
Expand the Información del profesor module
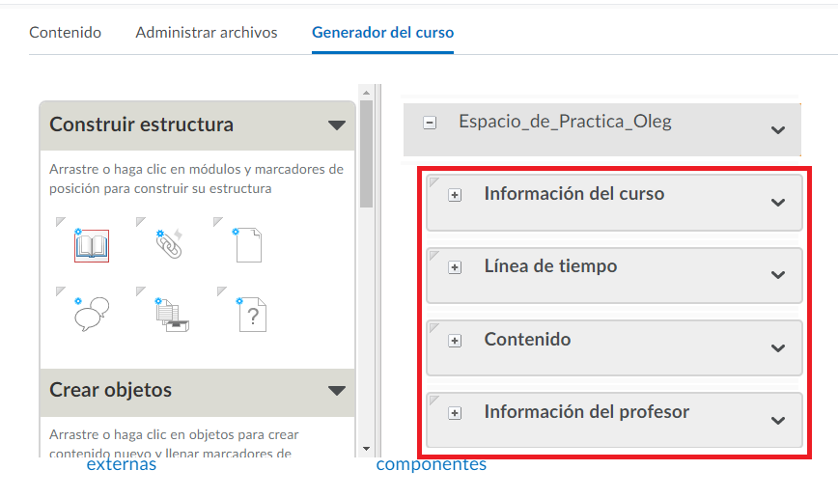[x=456, y=413]
